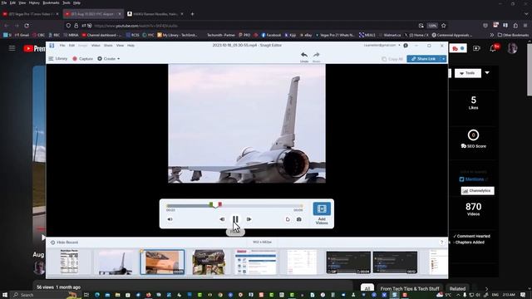532x299 pixels.
Task: Open YouTube notifications bell
Action: (493, 48)
